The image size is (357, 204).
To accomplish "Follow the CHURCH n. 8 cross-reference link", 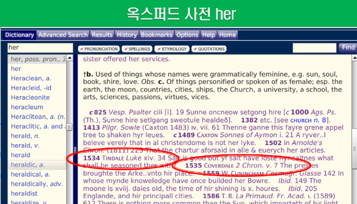I will click(308, 120).
